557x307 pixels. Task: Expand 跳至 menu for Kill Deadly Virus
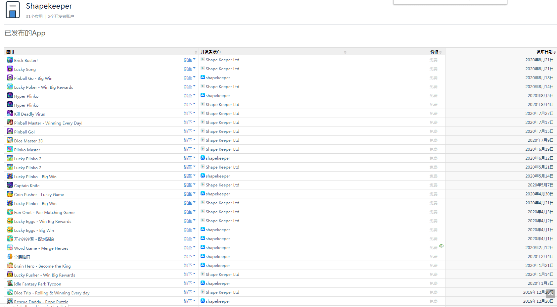pos(190,114)
